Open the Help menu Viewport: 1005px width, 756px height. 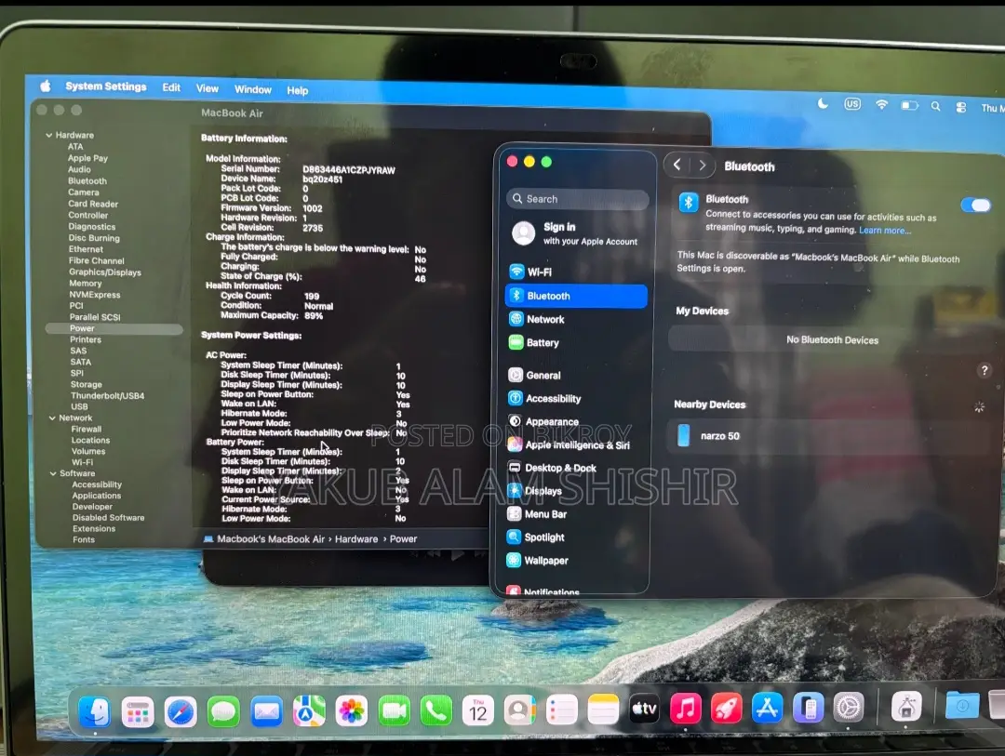pyautogui.click(x=298, y=90)
